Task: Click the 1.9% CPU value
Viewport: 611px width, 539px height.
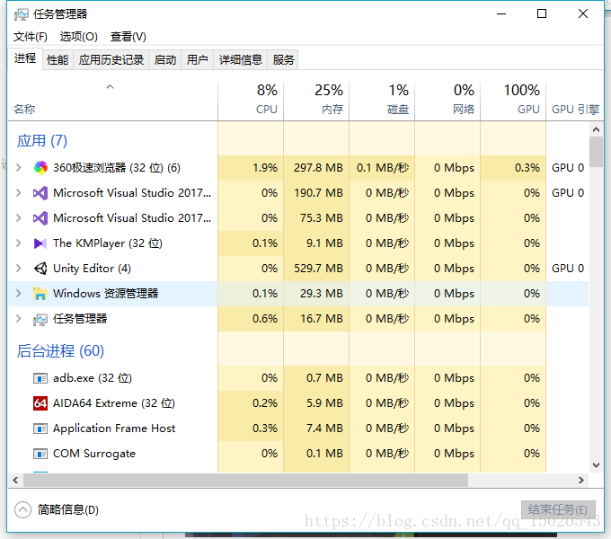Action: [x=265, y=168]
